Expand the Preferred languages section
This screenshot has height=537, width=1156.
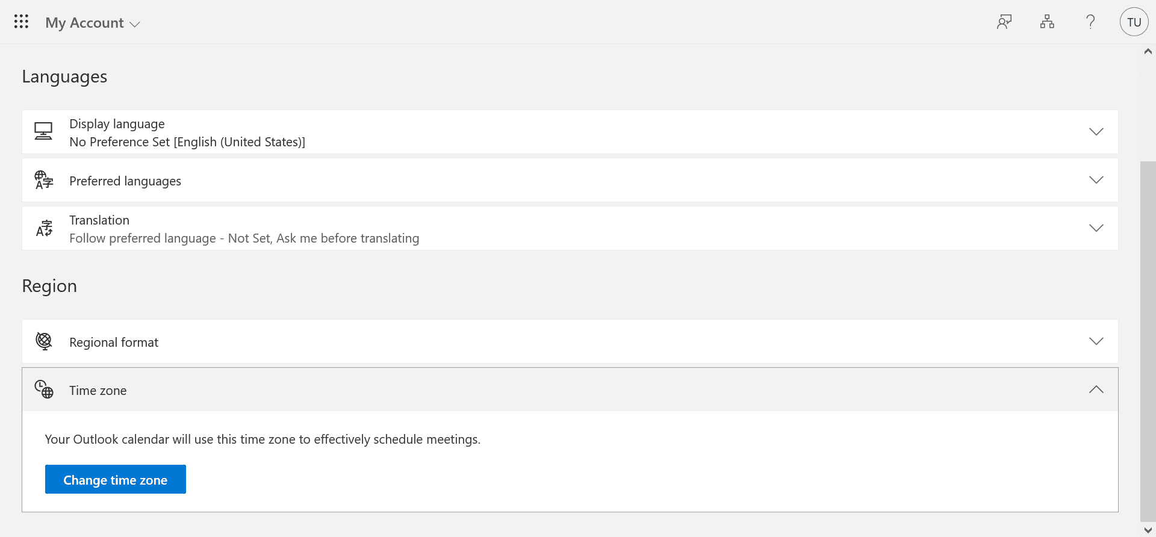1096,179
